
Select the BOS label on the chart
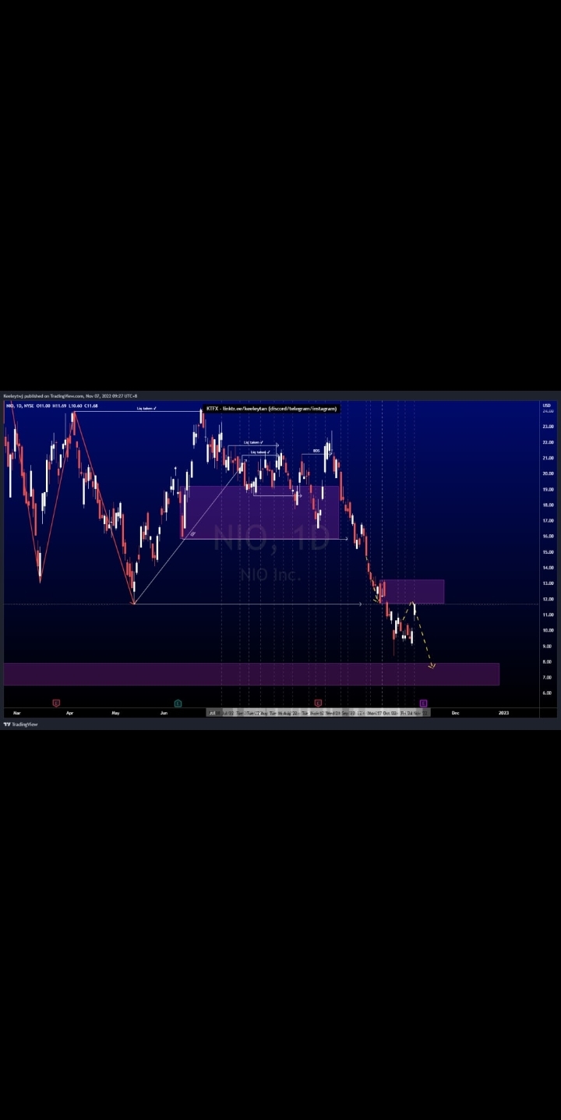[316, 451]
